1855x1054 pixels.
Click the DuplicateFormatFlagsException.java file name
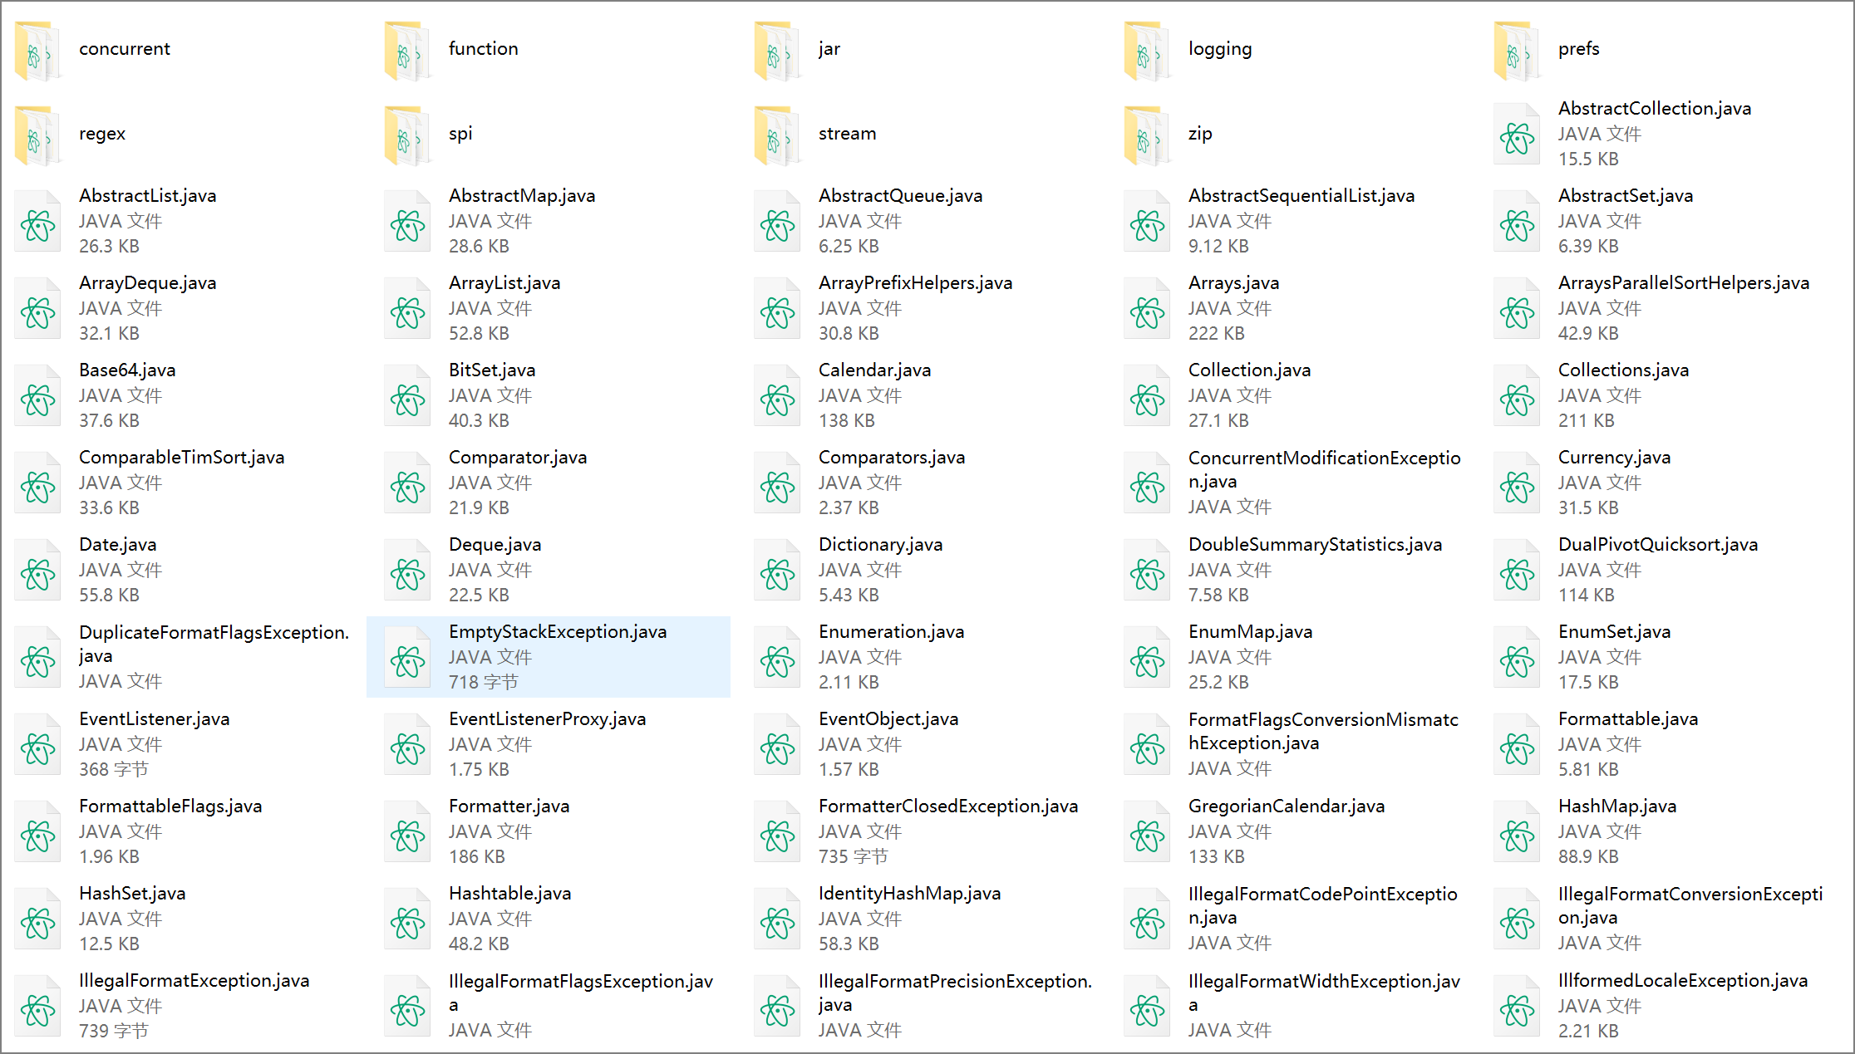(214, 644)
